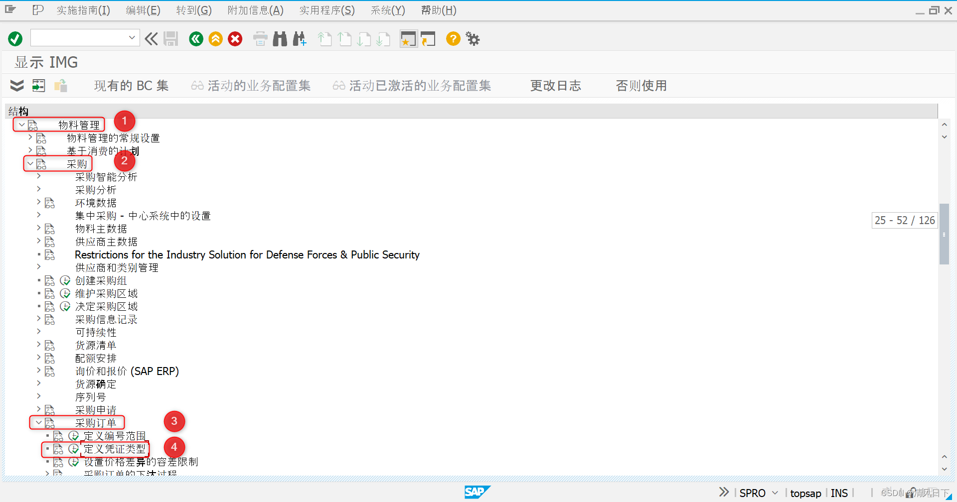Open the command field dropdown
The image size is (957, 502).
coord(132,37)
